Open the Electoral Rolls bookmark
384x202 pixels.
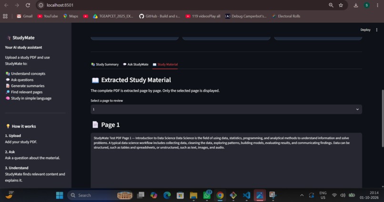[x=286, y=16]
